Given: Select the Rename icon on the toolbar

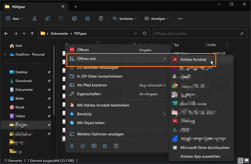Looking at the screenshot, I should point(74,18).
